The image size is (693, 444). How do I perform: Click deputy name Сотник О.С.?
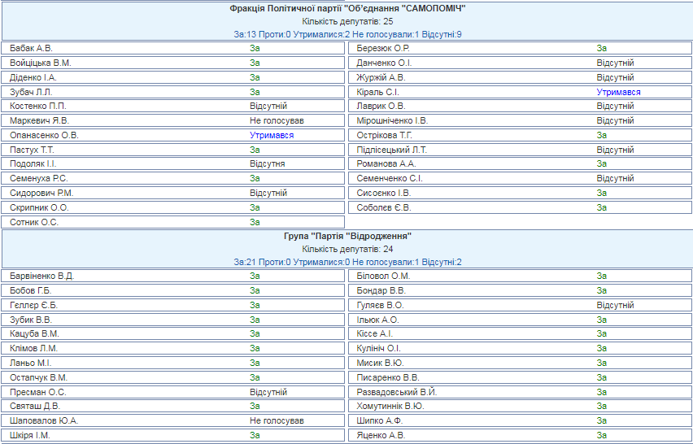(34, 222)
